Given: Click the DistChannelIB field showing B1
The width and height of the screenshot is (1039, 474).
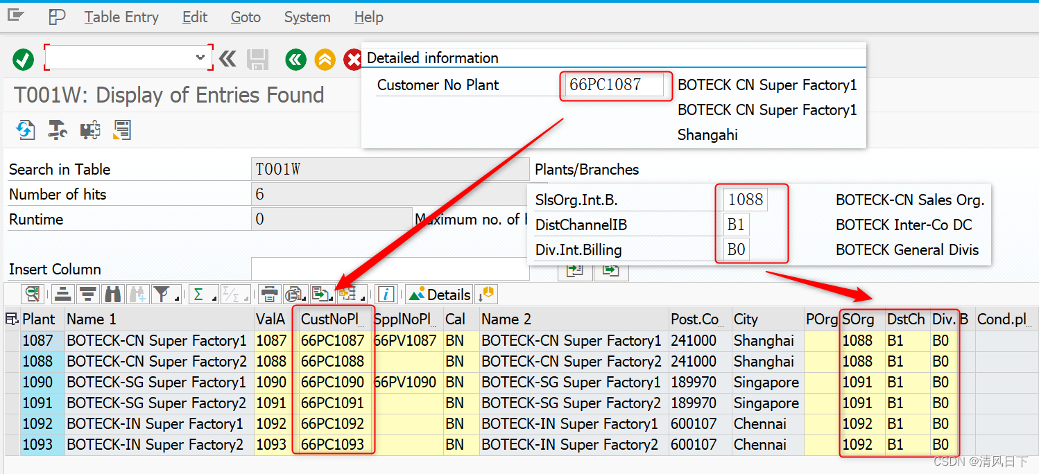Looking at the screenshot, I should point(737,225).
